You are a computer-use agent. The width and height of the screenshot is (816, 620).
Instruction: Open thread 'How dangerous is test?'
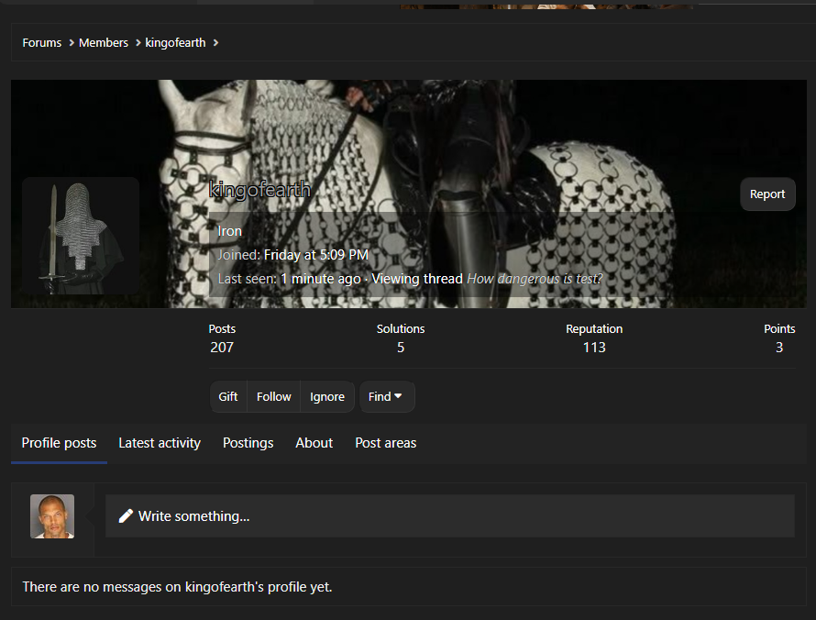[x=535, y=279]
